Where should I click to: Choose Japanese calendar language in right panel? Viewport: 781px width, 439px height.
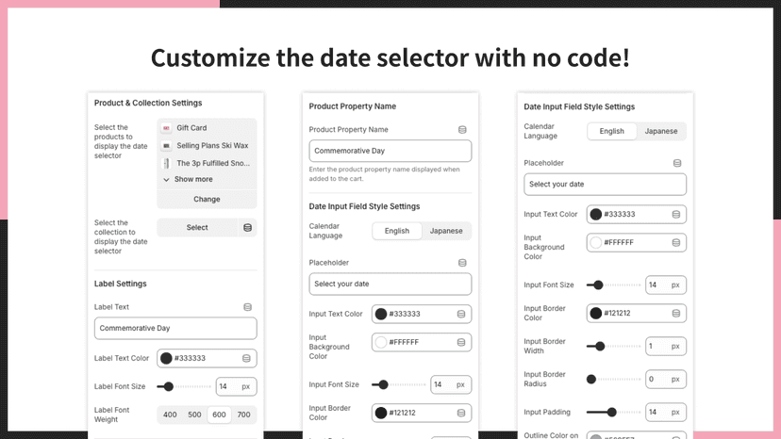tap(661, 131)
